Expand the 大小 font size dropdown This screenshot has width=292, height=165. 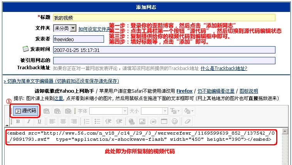click(164, 111)
